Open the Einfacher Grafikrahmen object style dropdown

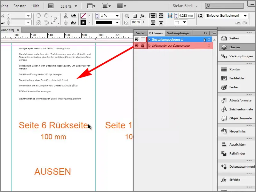(x=245, y=16)
